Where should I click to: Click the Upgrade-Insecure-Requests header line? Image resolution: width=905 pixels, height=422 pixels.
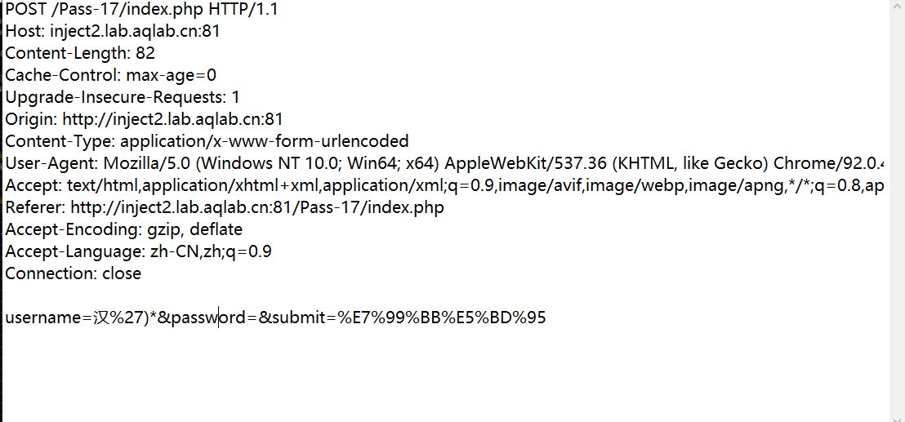tap(123, 98)
